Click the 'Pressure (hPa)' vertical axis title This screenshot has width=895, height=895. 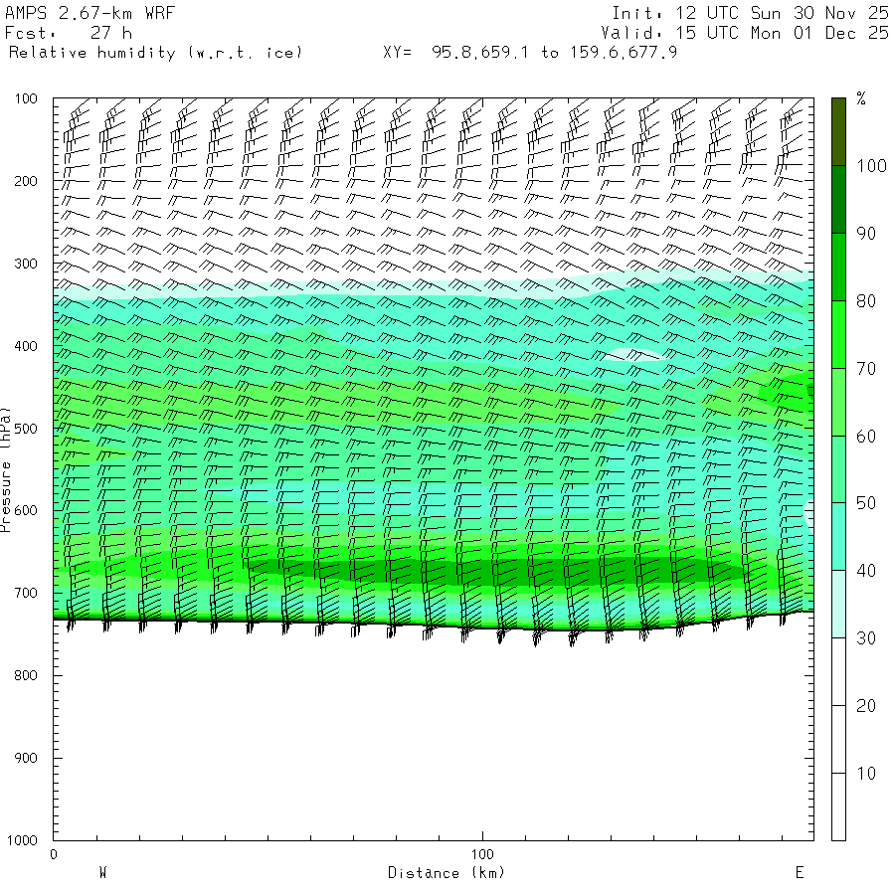6,468
